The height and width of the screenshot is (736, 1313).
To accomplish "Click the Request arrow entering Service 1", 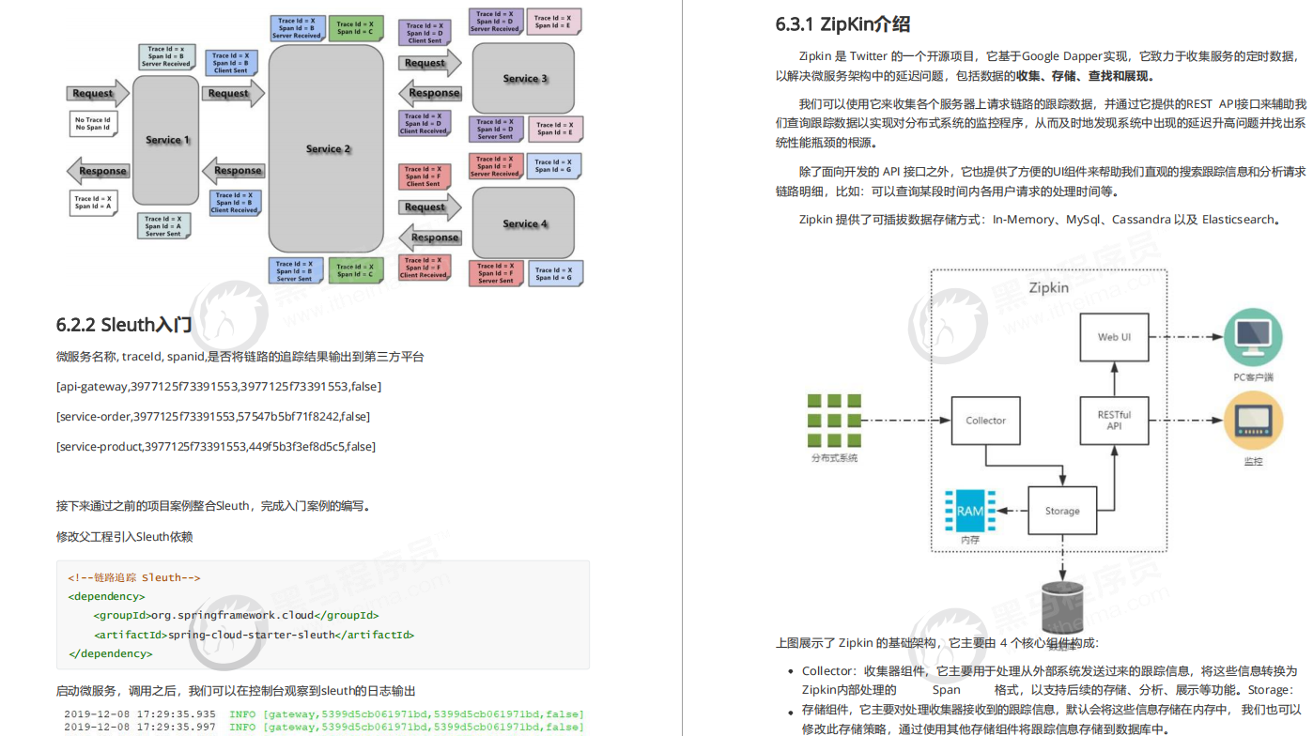I will click(x=97, y=93).
